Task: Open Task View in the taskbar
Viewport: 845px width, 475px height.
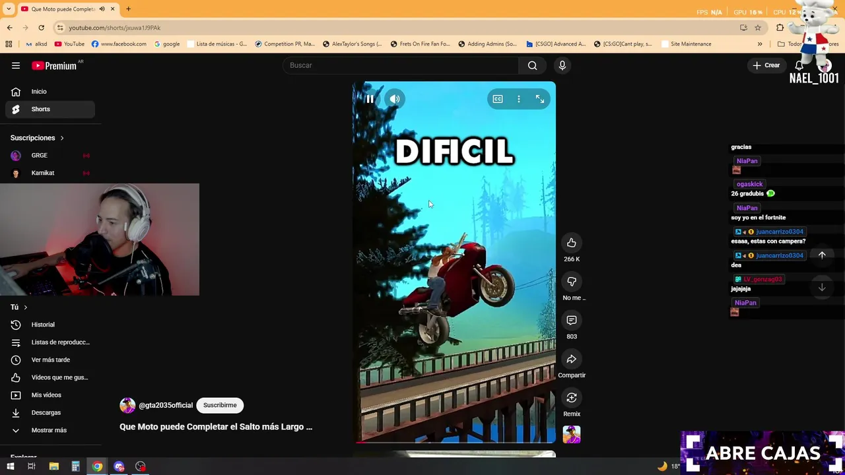Action: [x=31, y=466]
